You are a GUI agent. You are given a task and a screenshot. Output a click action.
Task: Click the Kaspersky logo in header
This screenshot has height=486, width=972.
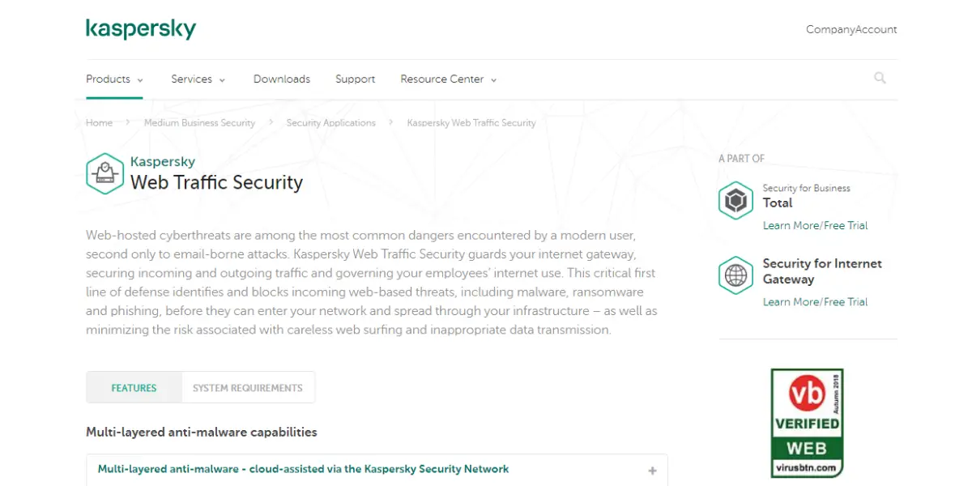[141, 29]
